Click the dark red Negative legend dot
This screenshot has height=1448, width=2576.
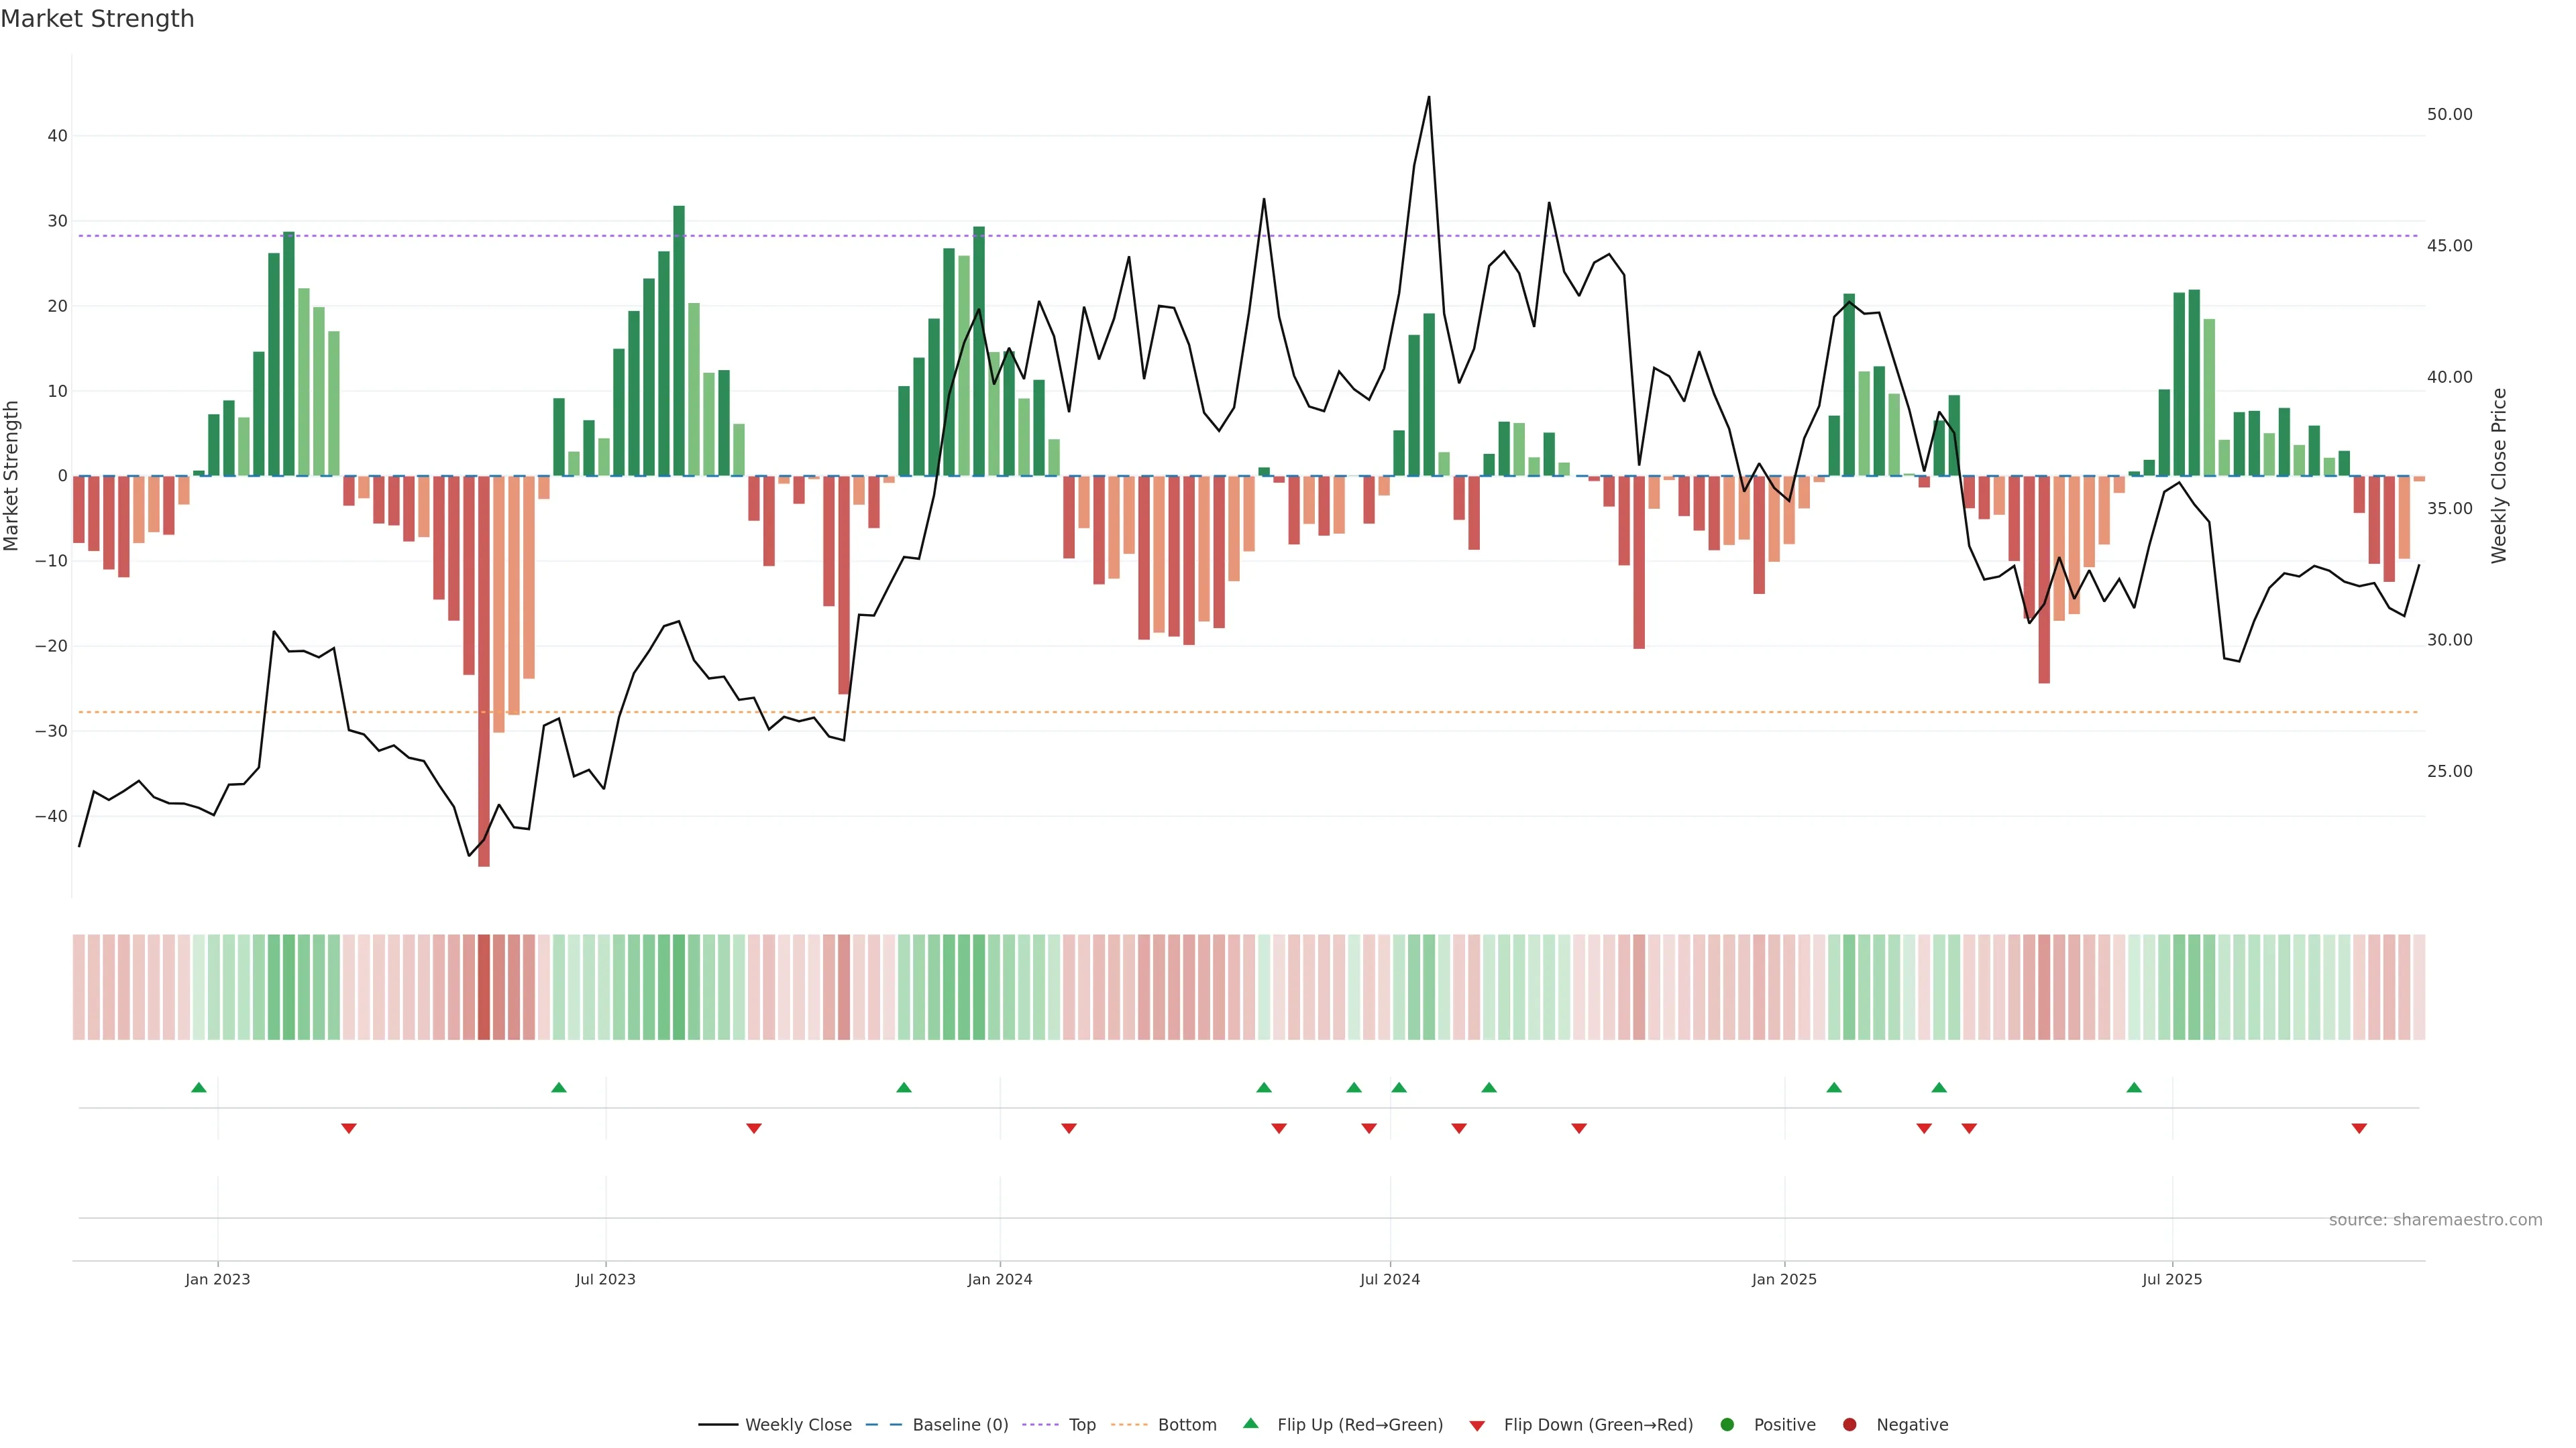click(x=1849, y=1425)
